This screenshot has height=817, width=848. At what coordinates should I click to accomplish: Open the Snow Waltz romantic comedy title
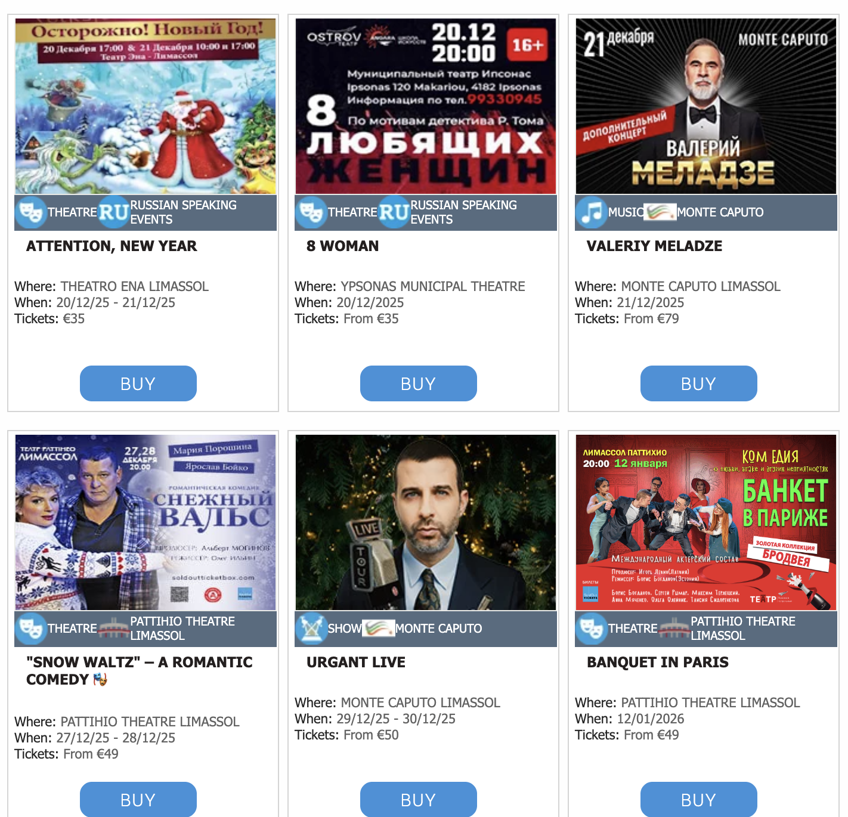click(x=139, y=671)
